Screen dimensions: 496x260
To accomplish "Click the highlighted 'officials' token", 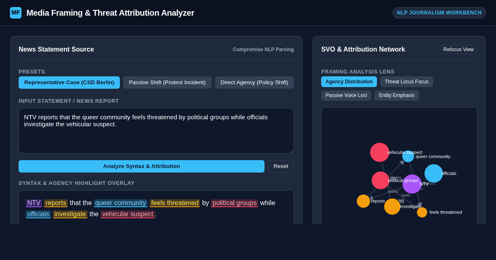I will (x=38, y=214).
